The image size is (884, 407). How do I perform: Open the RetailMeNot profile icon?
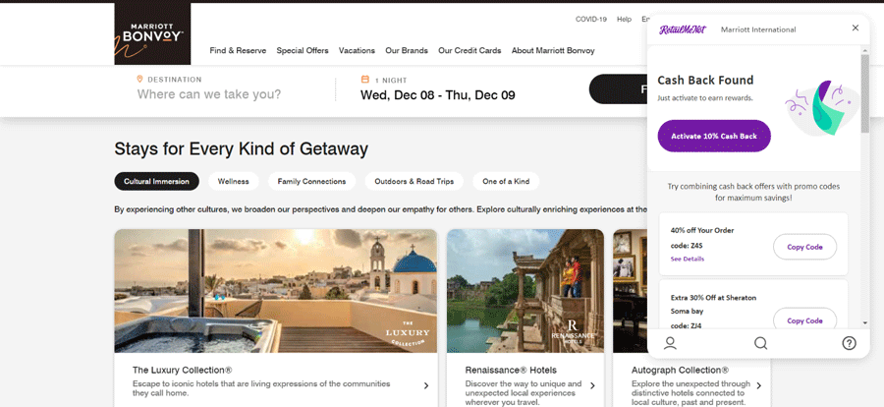pos(670,343)
